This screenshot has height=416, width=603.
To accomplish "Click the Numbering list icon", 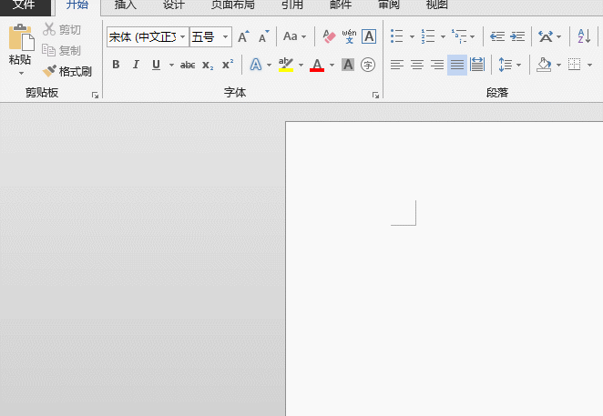I will (428, 36).
